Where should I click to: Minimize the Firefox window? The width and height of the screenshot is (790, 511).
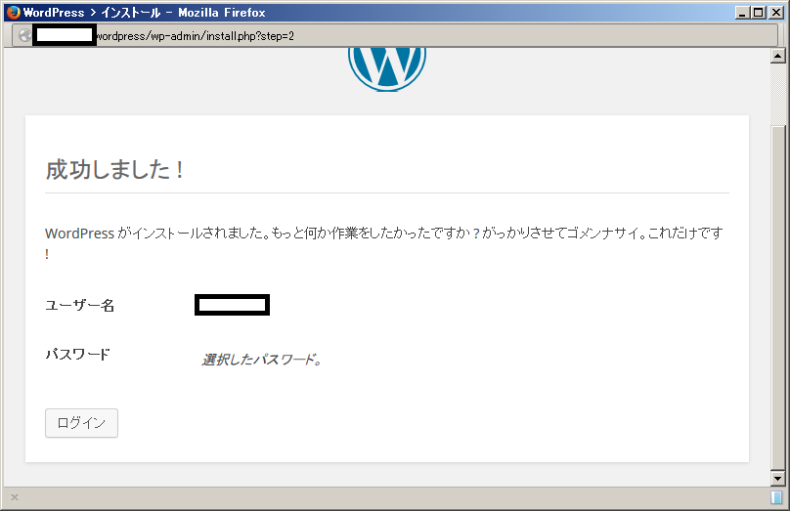[x=741, y=13]
